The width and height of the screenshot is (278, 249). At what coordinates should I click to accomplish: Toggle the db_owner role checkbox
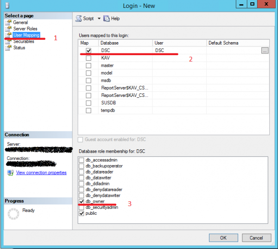82,202
